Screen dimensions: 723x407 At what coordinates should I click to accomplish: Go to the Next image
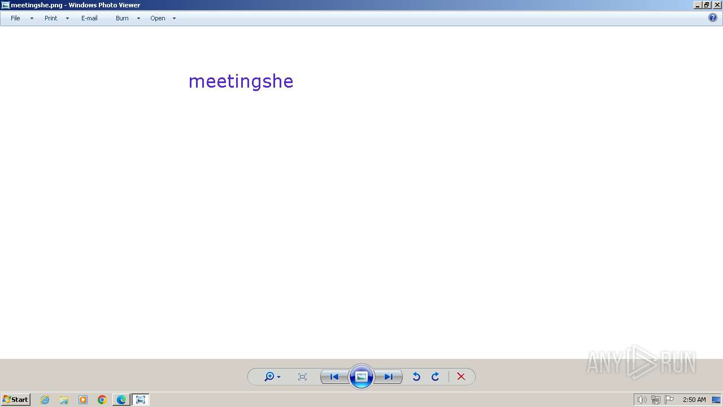[x=389, y=376]
